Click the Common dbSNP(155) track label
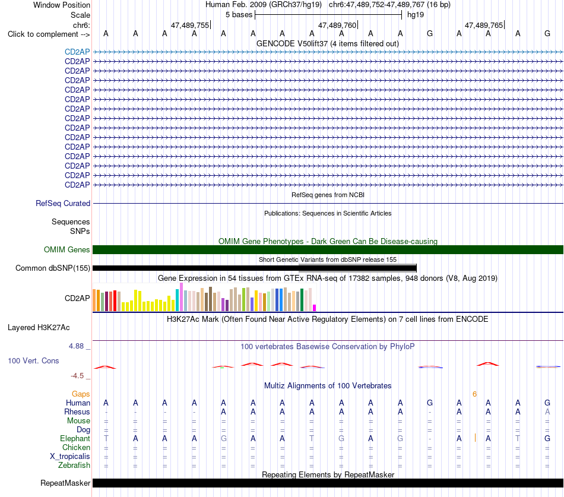The height and width of the screenshot is (497, 564). point(52,268)
